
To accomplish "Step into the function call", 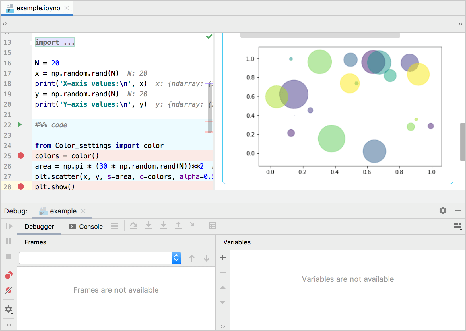I will pos(149,226).
